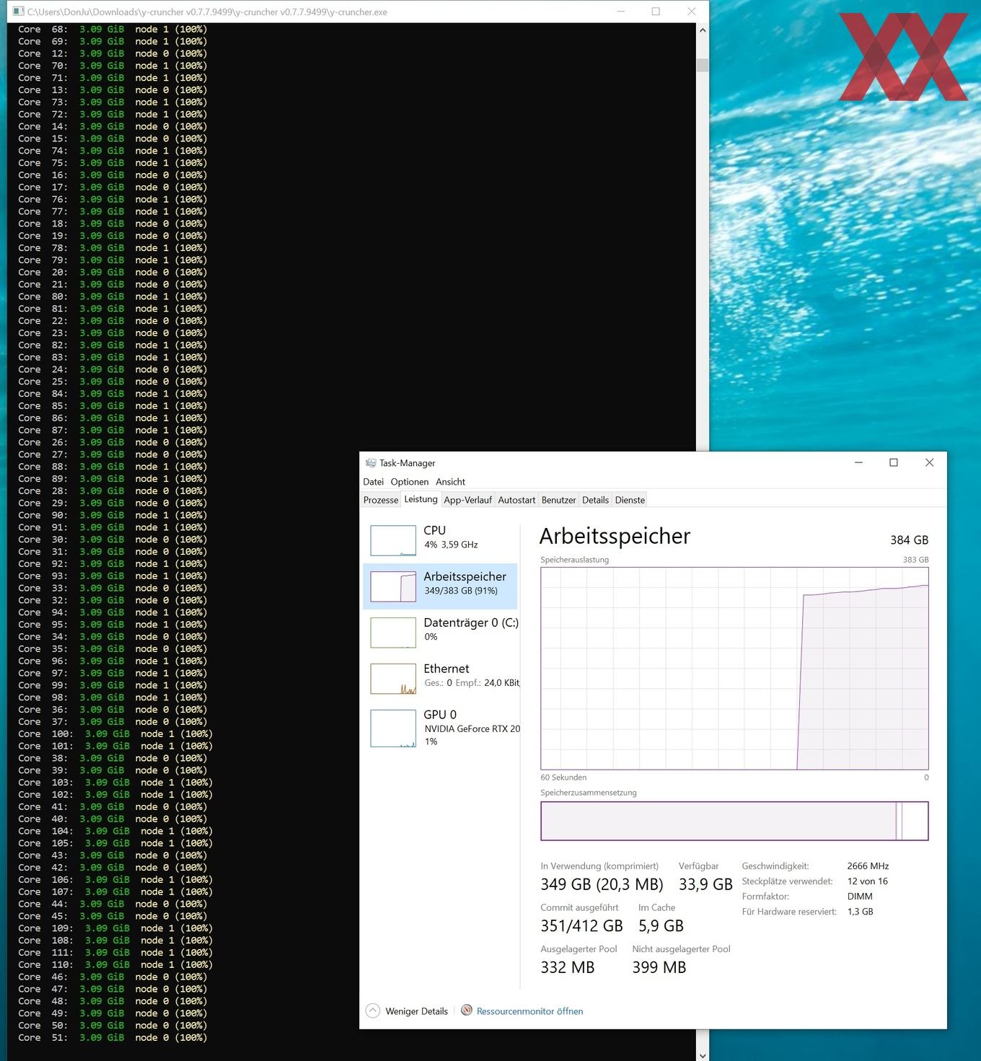Image resolution: width=981 pixels, height=1061 pixels.
Task: Maximize the Task-Manager window
Action: (x=894, y=462)
